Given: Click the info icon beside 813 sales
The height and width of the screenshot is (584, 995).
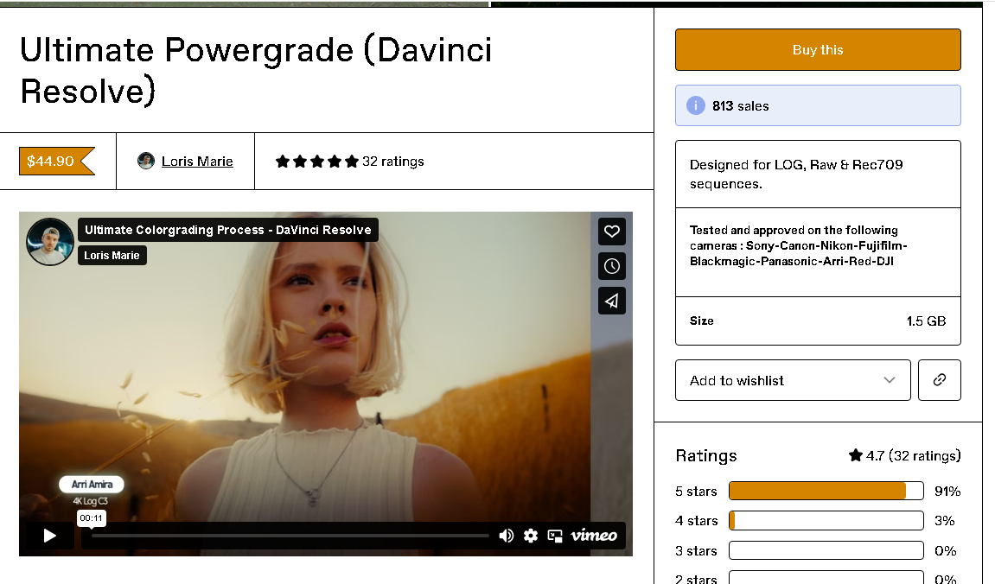Looking at the screenshot, I should 696,105.
